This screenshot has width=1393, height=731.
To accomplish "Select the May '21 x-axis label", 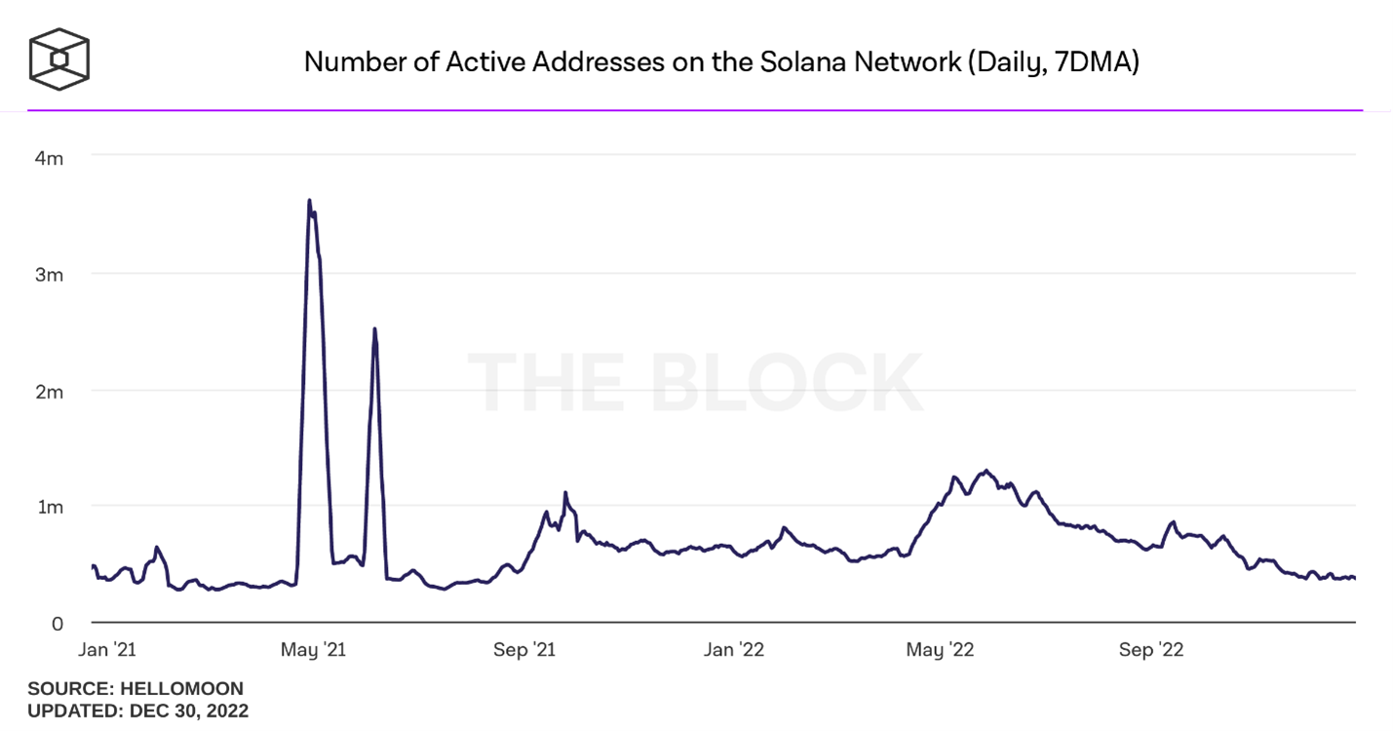I will (x=312, y=650).
